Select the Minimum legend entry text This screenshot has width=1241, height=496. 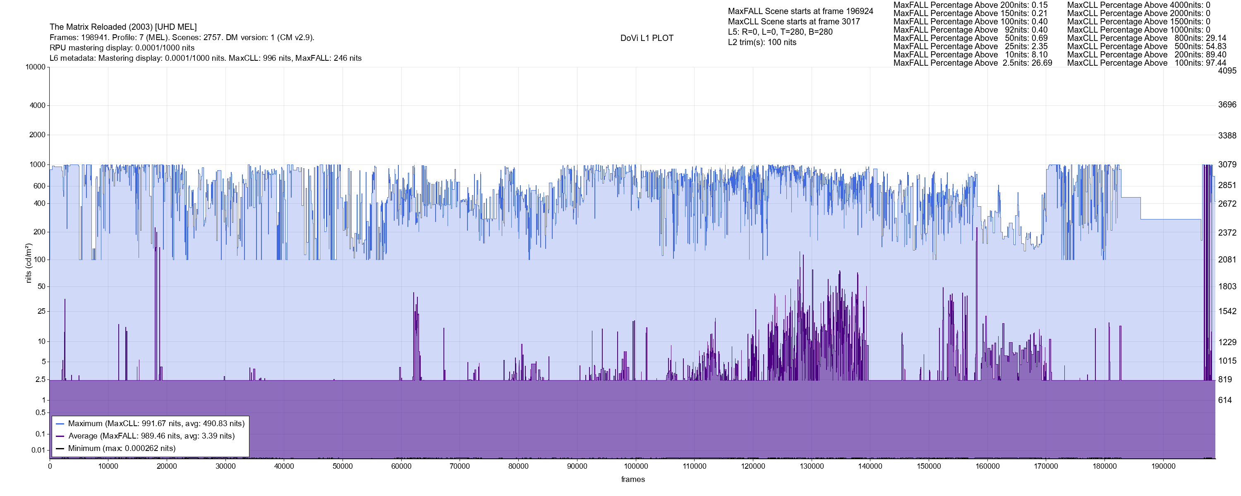[121, 449]
